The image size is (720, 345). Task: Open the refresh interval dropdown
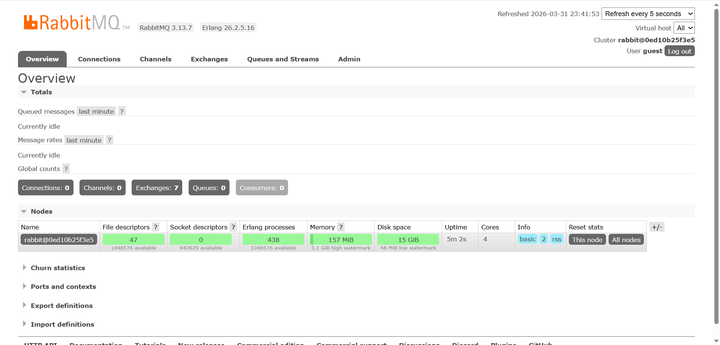tap(648, 14)
